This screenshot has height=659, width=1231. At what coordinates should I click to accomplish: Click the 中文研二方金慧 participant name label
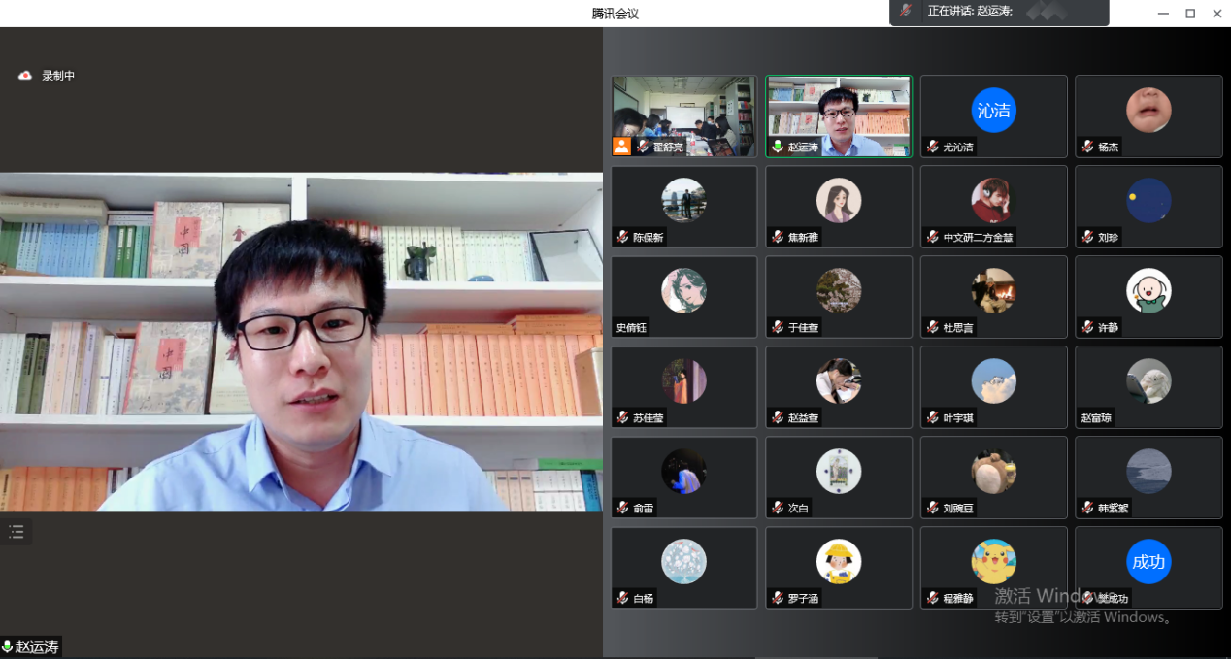(x=979, y=237)
